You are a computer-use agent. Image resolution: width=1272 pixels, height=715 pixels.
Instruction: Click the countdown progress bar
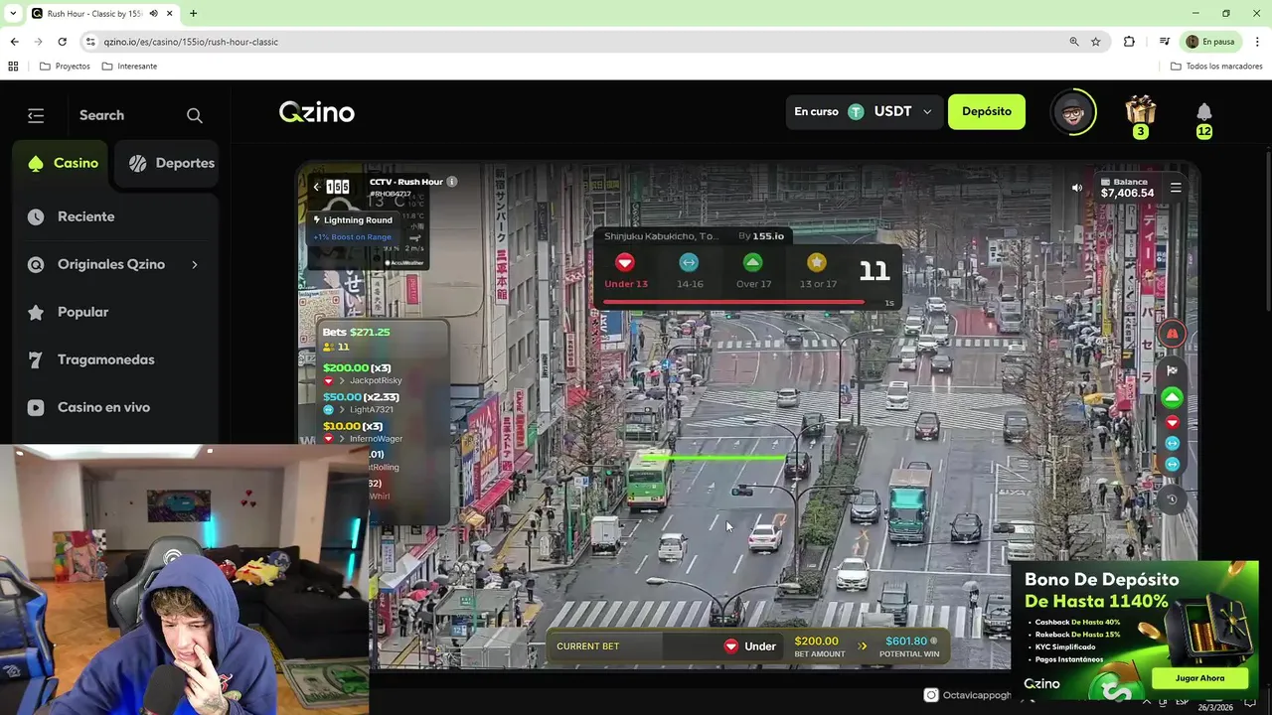coord(733,302)
